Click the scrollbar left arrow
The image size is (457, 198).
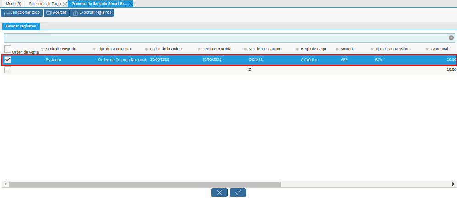pos(5,184)
